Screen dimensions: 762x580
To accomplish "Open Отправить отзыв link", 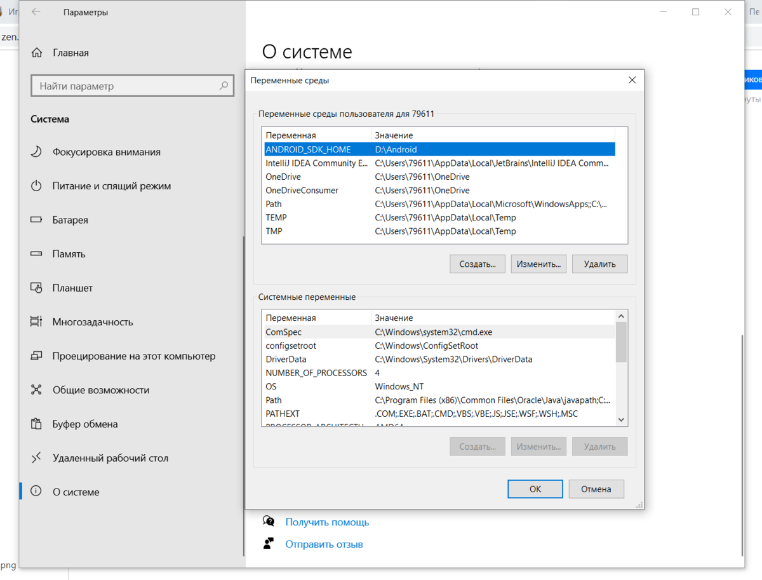I will (324, 544).
